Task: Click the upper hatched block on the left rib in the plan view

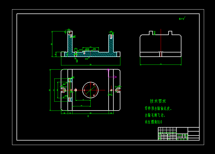Action: [70, 80]
